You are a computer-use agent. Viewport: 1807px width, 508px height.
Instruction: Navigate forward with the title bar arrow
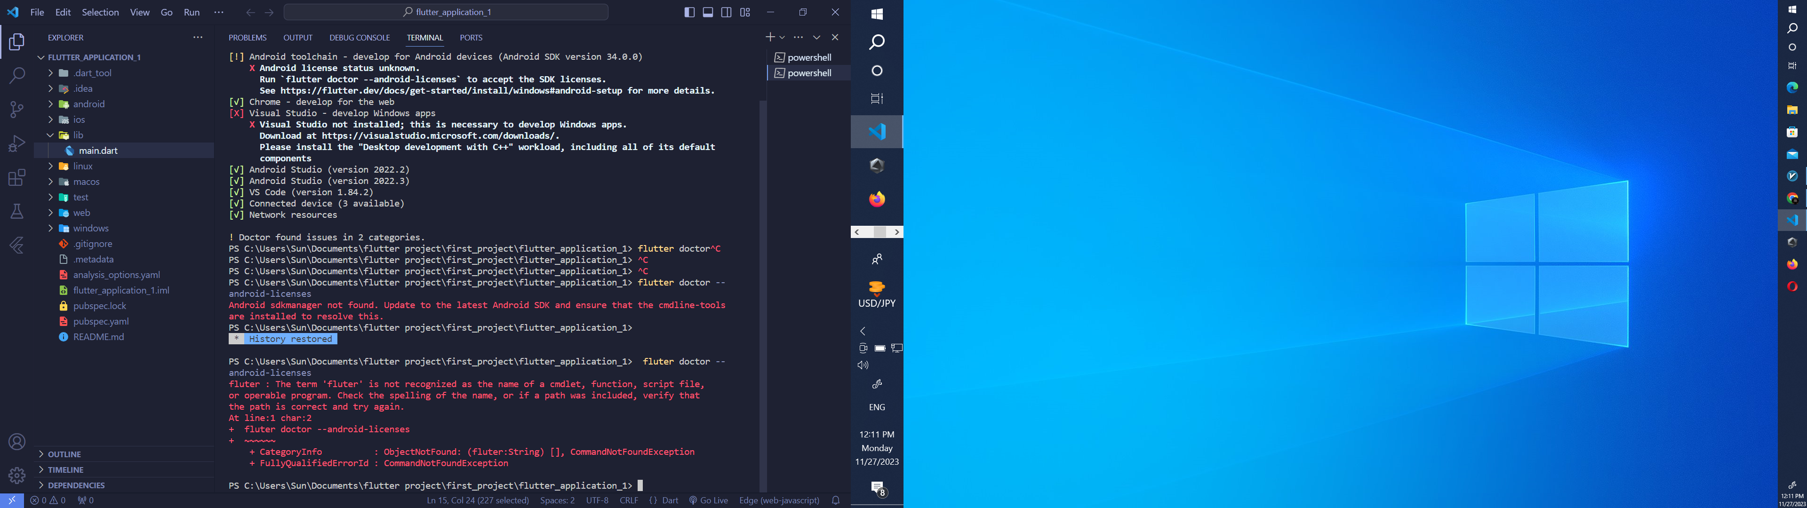coord(269,13)
